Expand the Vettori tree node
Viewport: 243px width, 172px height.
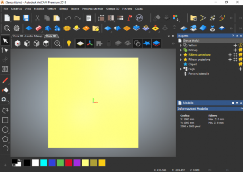pos(181,45)
